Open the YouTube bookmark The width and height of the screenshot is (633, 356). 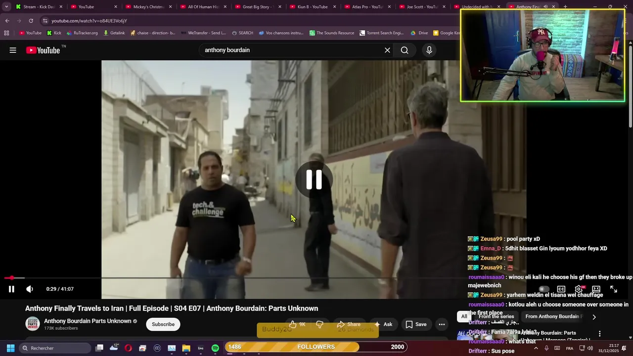(x=30, y=33)
